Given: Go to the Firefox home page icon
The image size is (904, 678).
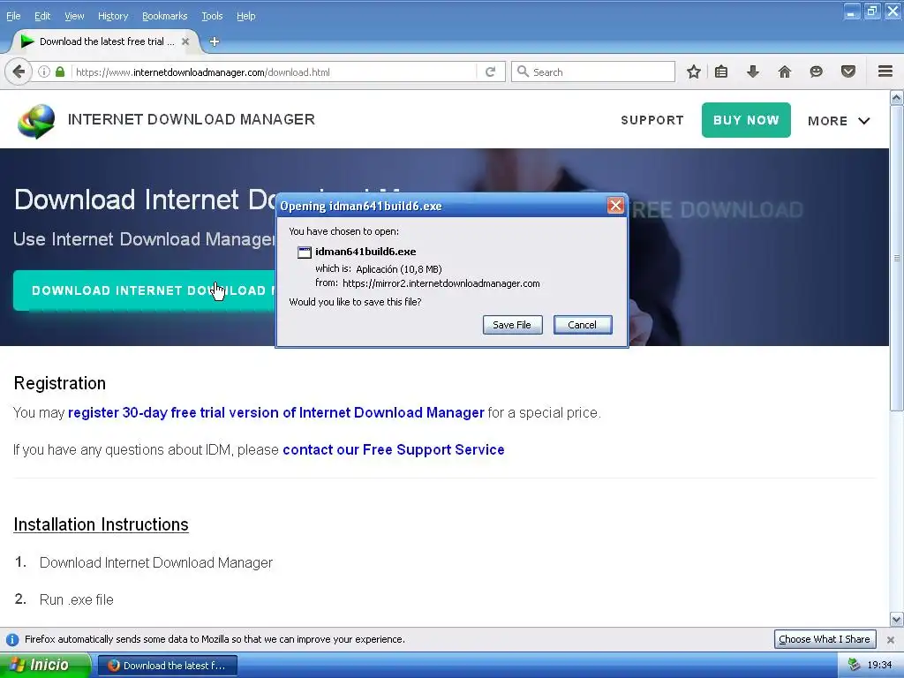Looking at the screenshot, I should pyautogui.click(x=785, y=72).
